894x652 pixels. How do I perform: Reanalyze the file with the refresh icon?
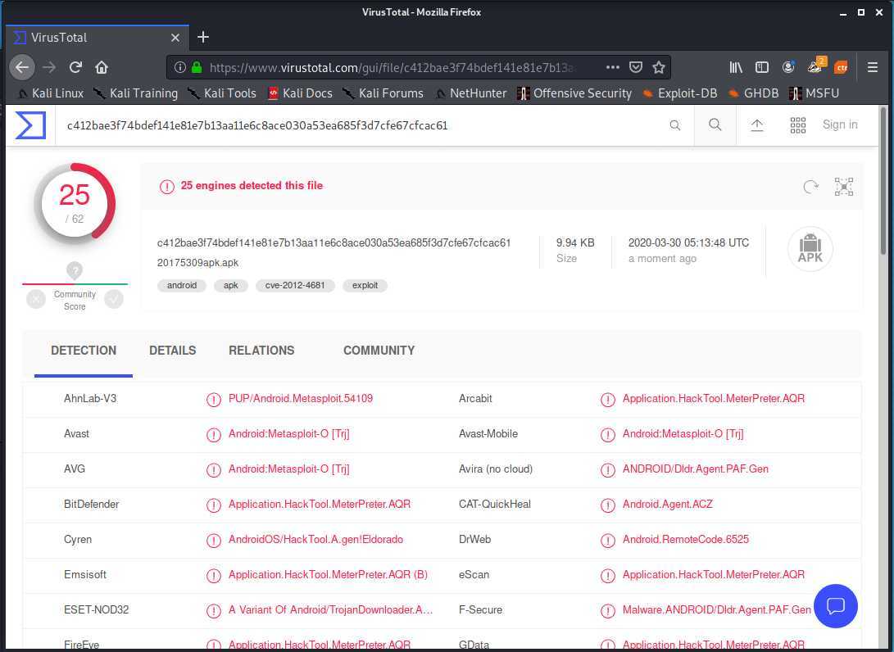pyautogui.click(x=810, y=187)
